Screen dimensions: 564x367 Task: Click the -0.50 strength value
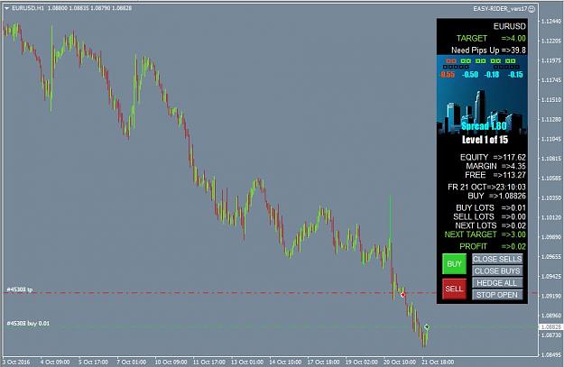coord(470,75)
